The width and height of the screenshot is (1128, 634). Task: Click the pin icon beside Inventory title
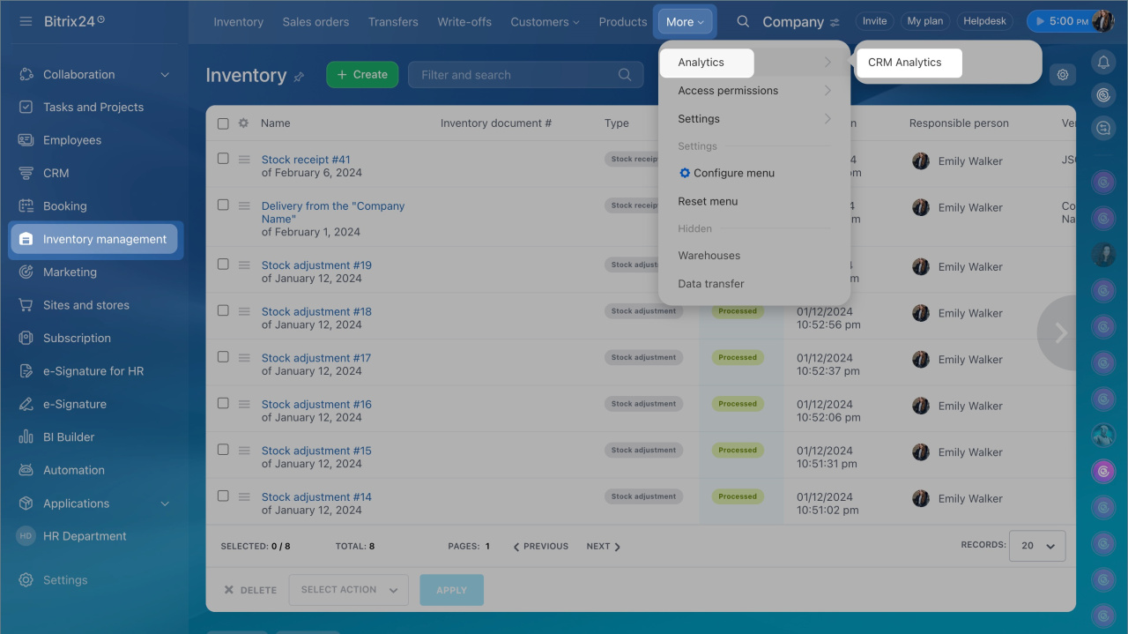click(299, 77)
